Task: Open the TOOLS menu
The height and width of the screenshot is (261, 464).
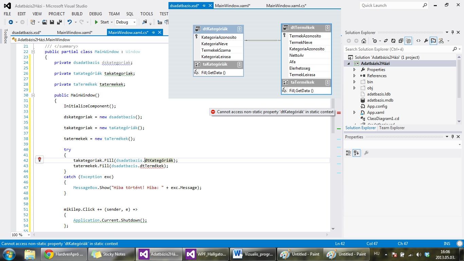Action: click(147, 14)
